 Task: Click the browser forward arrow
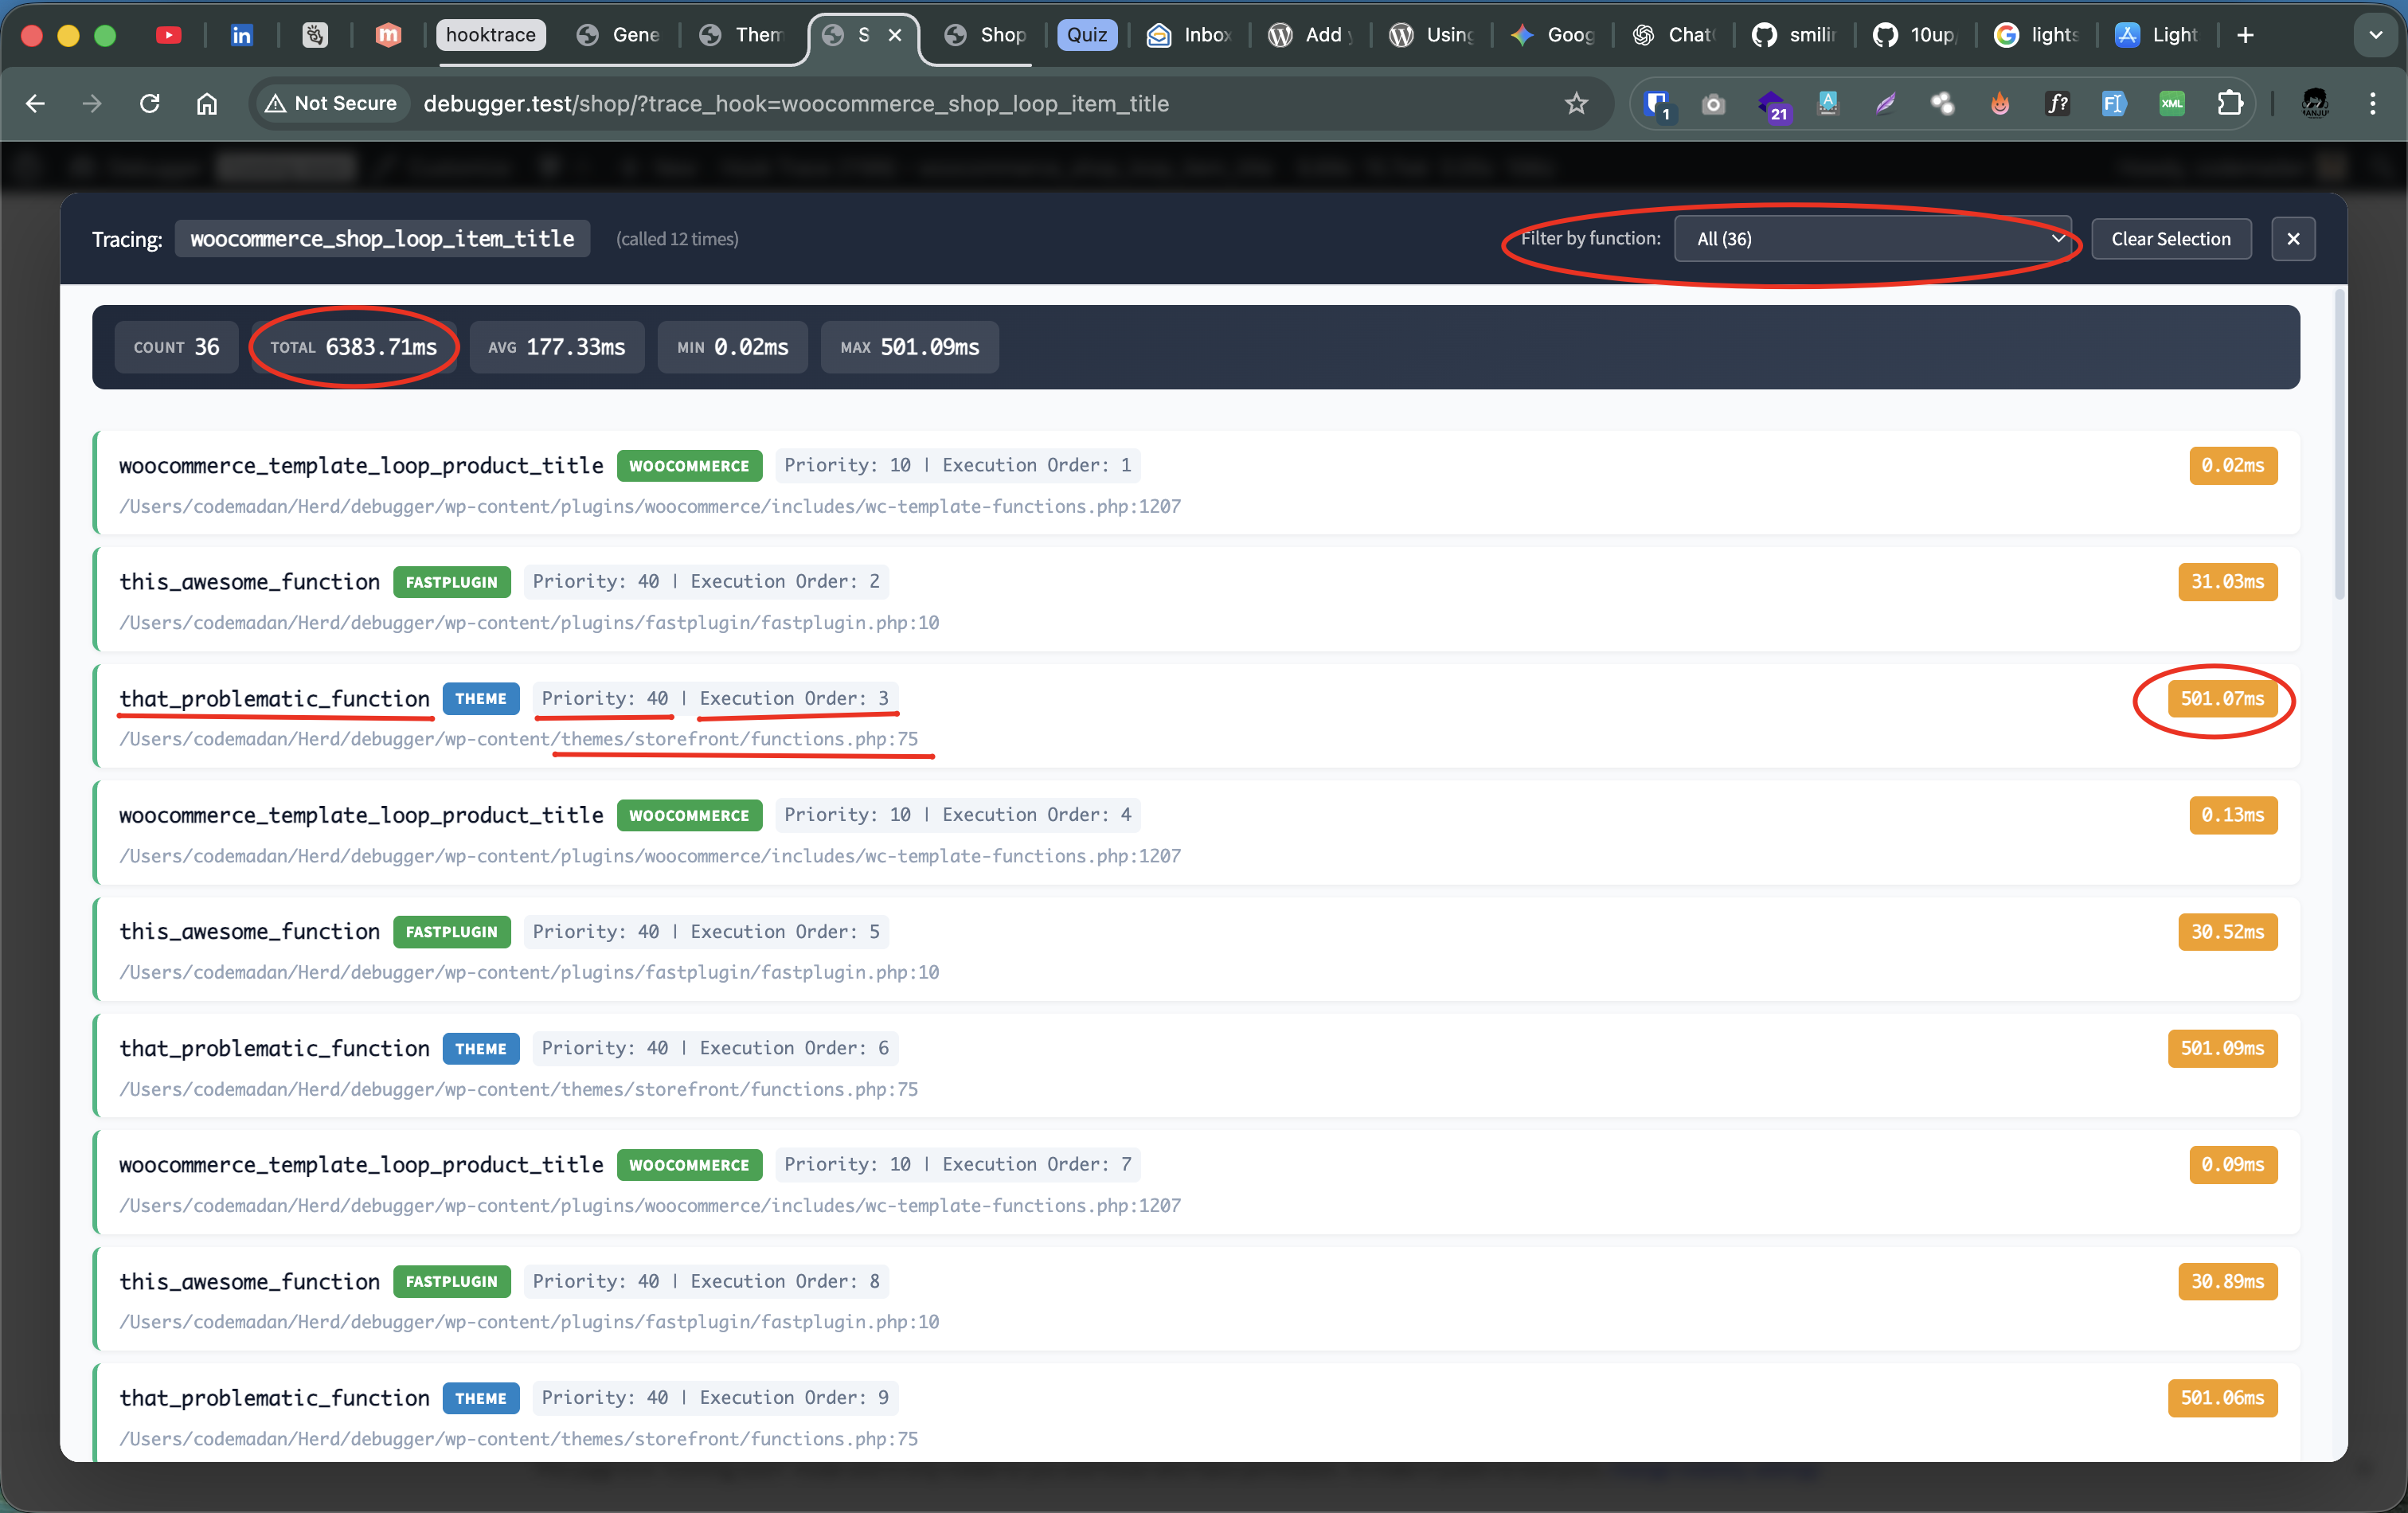coord(92,103)
